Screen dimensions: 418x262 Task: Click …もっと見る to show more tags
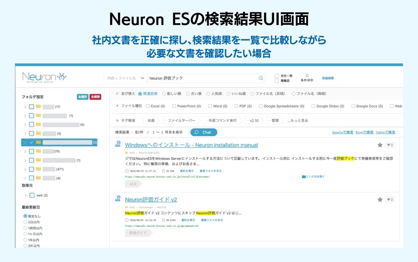[x=298, y=120]
